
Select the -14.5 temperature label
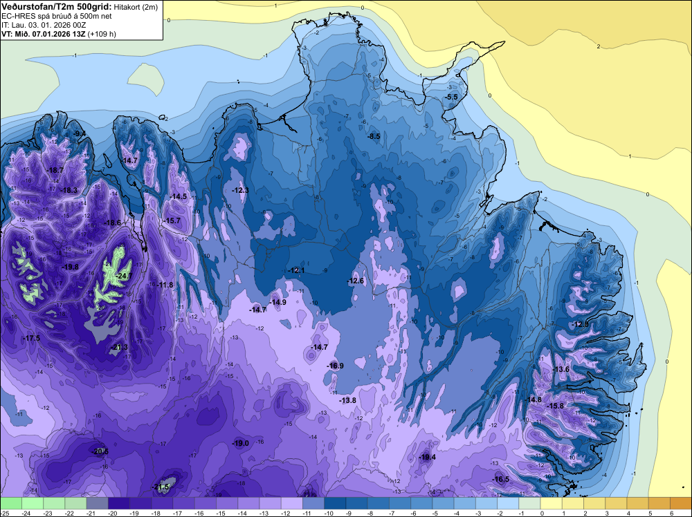(x=179, y=196)
